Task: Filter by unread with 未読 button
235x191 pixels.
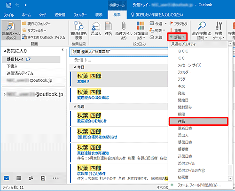Action: pos(156,37)
